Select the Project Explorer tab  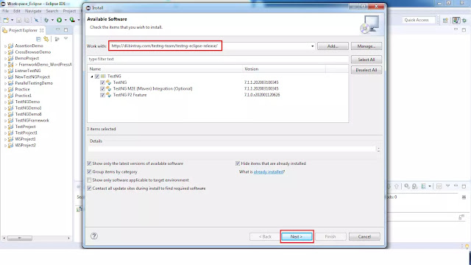click(23, 30)
